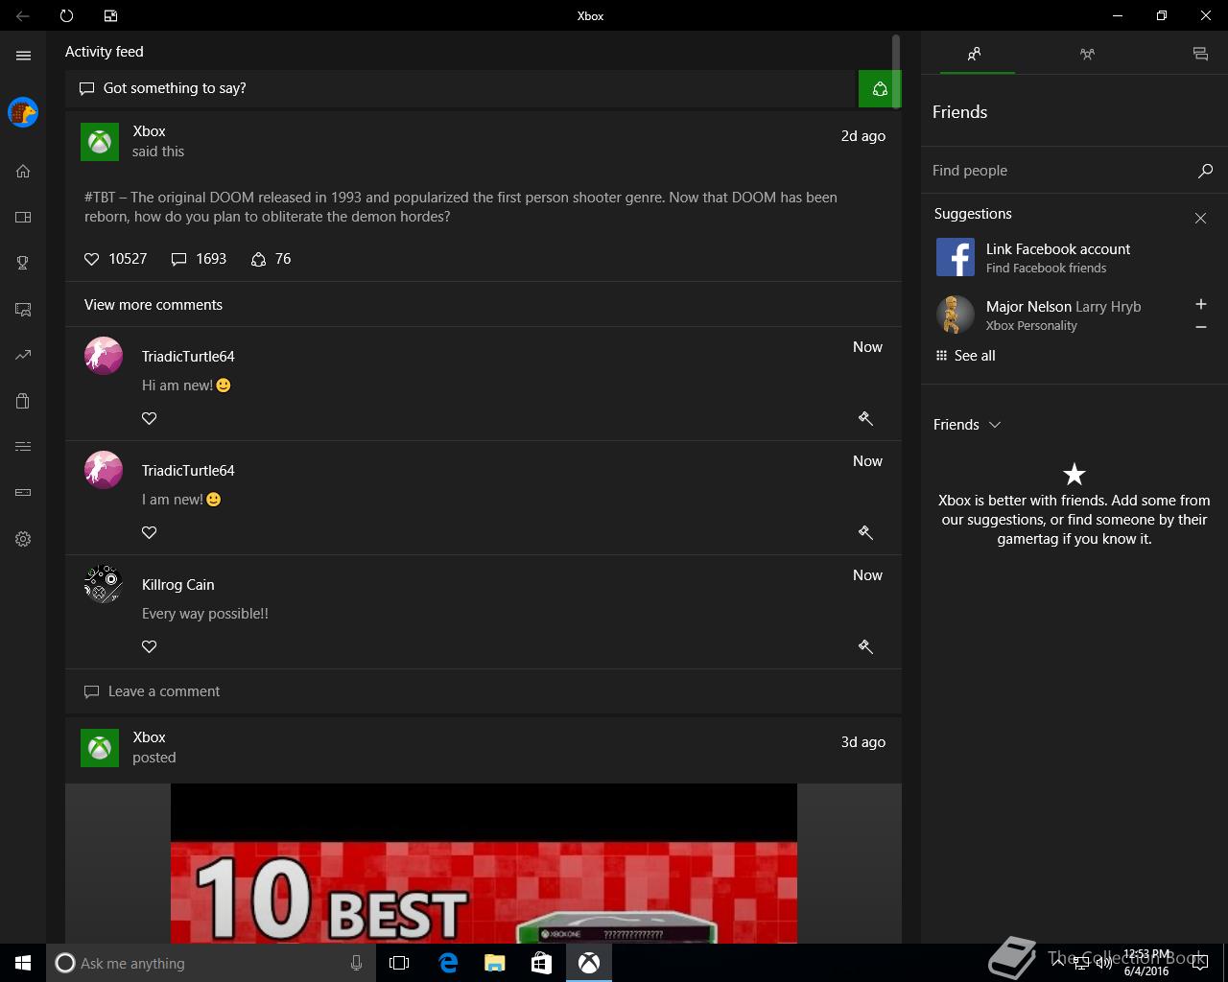Open My games sidebar icon

23,217
